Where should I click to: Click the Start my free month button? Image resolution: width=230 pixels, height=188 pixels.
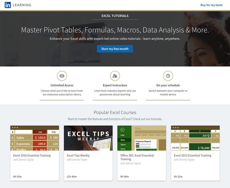(115, 49)
